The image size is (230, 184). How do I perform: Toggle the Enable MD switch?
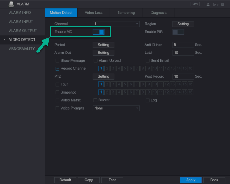(x=98, y=32)
